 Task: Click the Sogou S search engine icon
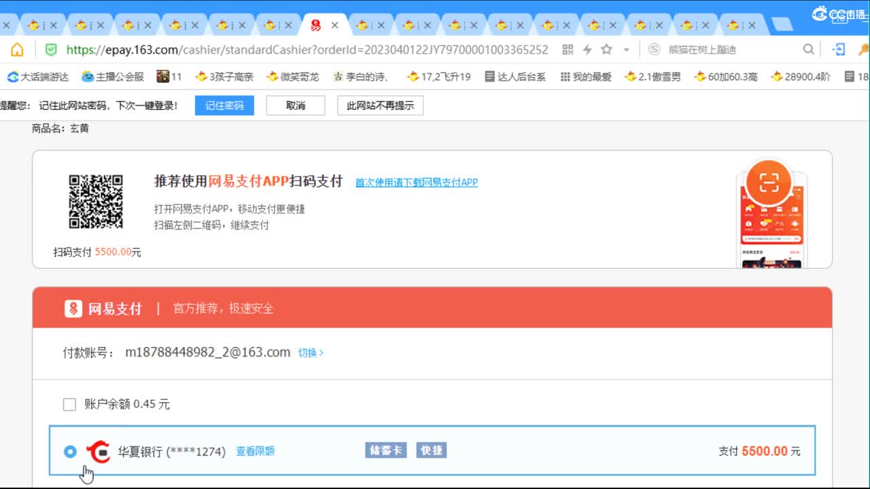point(654,50)
